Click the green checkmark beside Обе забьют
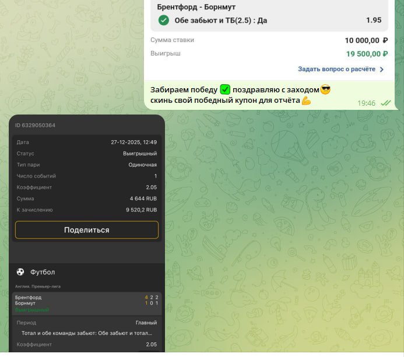Image resolution: width=404 pixels, height=357 pixels. (164, 20)
